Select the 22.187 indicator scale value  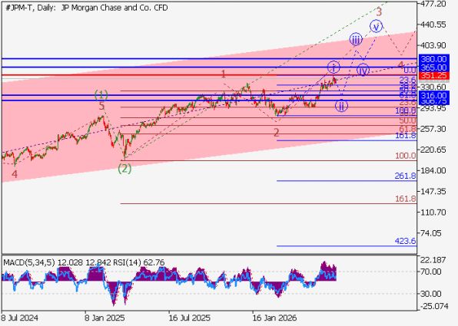pyautogui.click(x=433, y=260)
